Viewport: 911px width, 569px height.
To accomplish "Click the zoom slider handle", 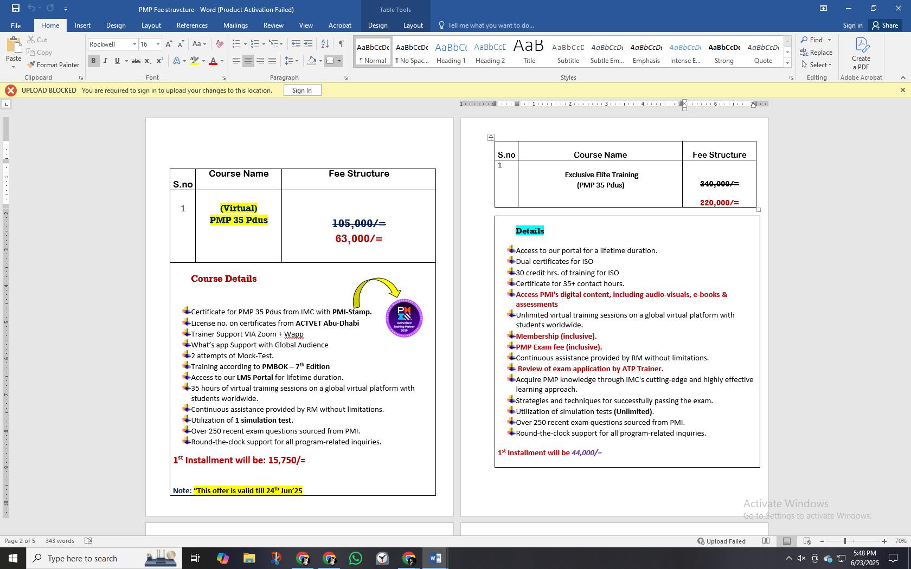I will [844, 541].
